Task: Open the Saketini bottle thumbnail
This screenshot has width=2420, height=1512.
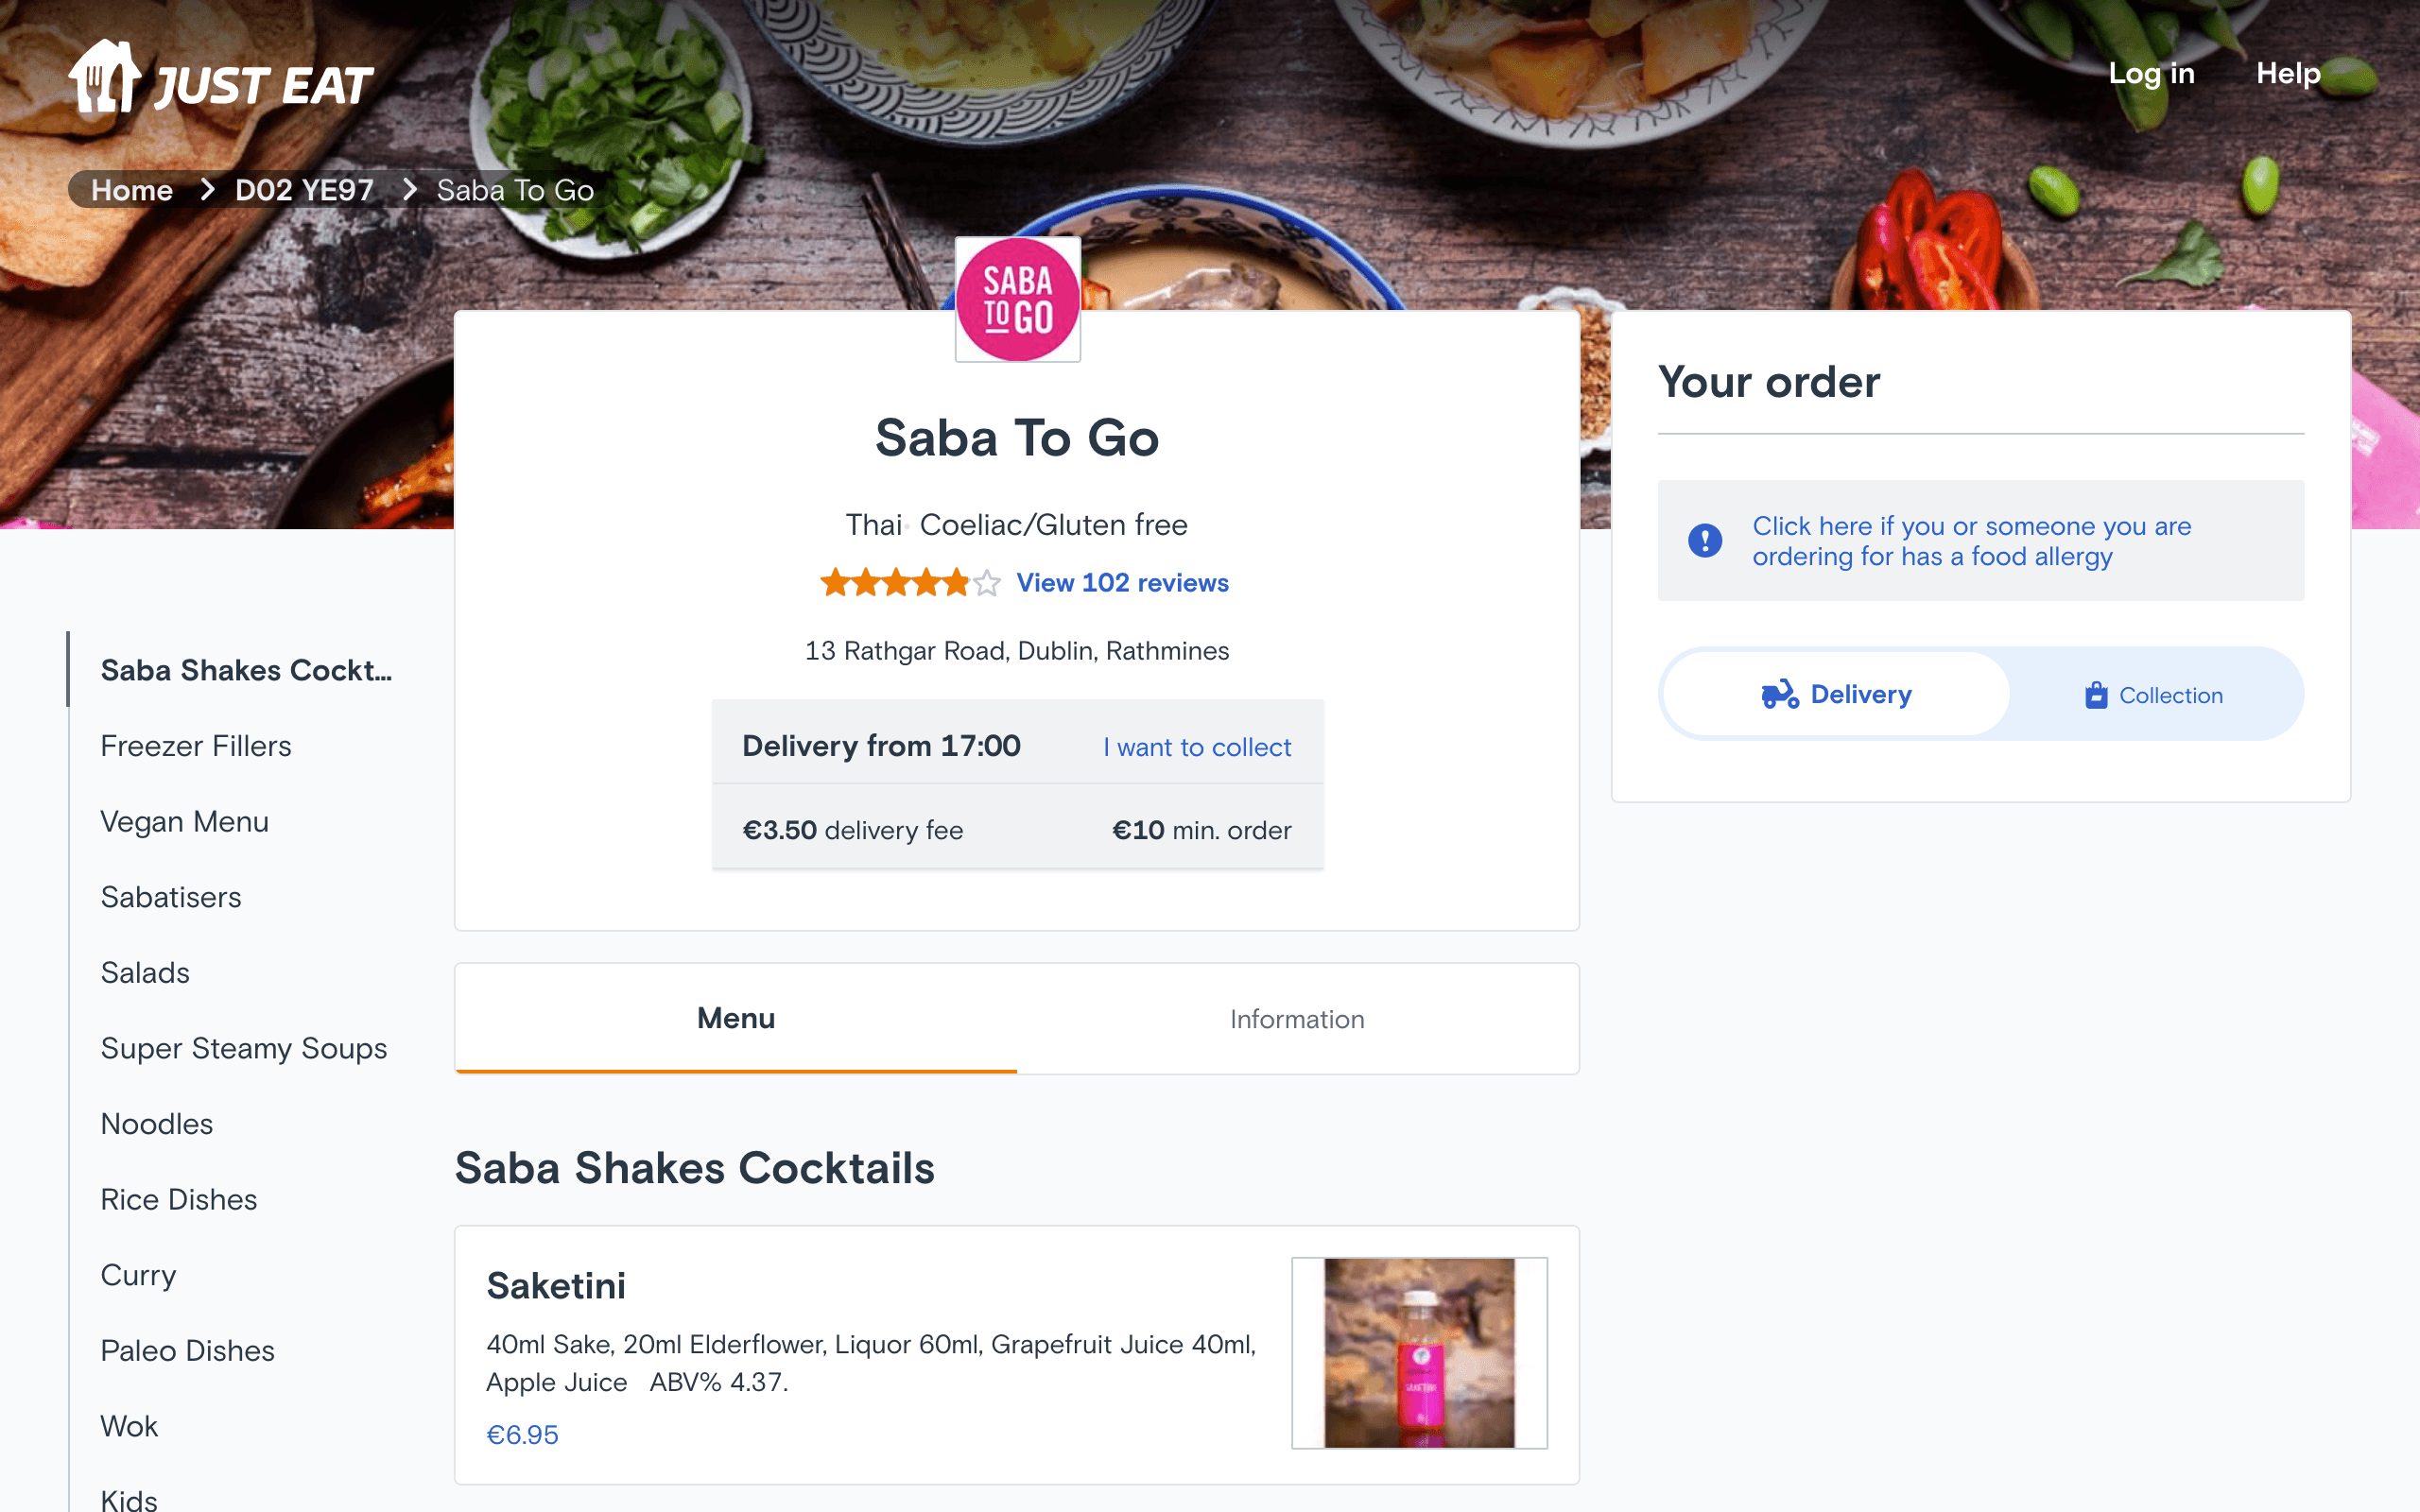Action: coord(1419,1352)
